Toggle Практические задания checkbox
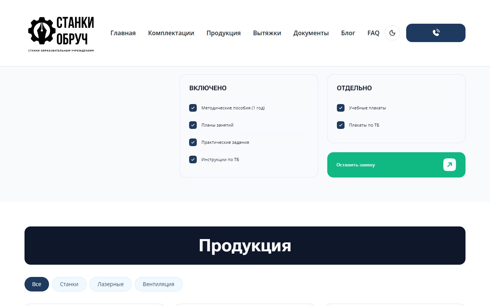 tap(193, 142)
